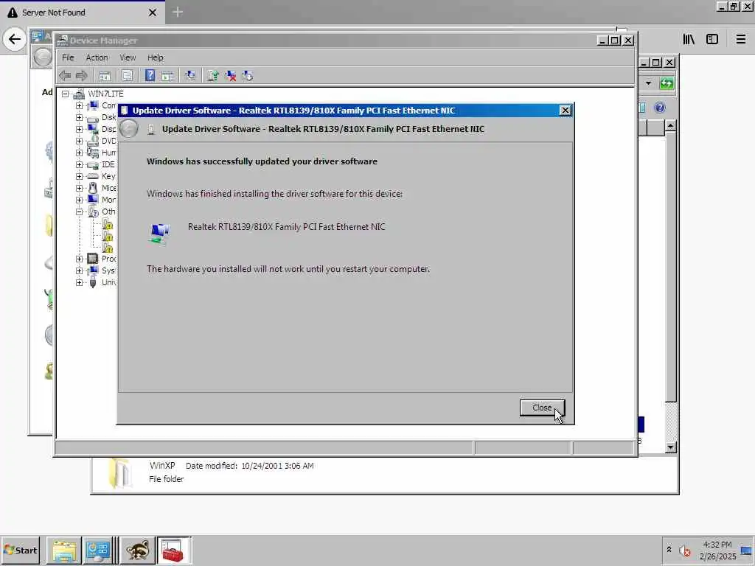Viewport: 755px width, 566px height.
Task: Expand the Processors node
Action: 79,259
